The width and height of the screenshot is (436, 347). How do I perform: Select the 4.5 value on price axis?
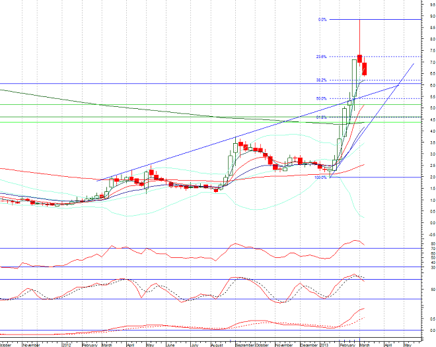click(431, 119)
